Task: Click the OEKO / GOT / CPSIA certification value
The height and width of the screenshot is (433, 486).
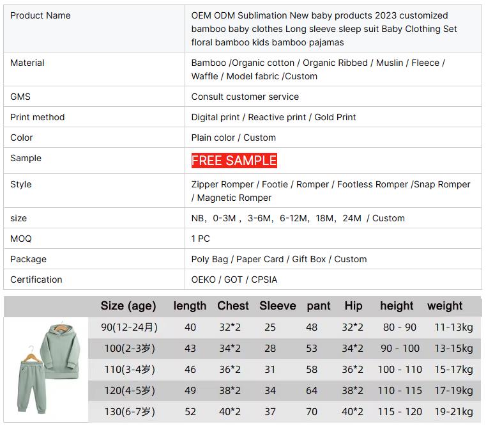Action: 234,279
